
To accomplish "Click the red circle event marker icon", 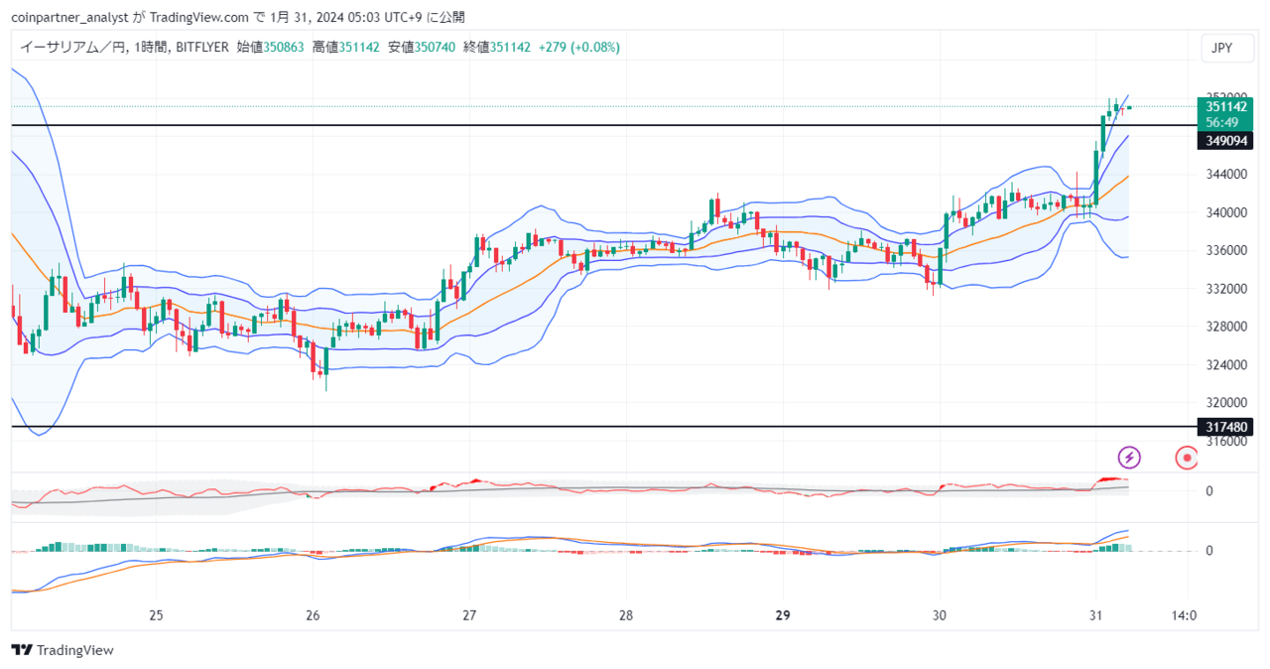I will coord(1186,458).
